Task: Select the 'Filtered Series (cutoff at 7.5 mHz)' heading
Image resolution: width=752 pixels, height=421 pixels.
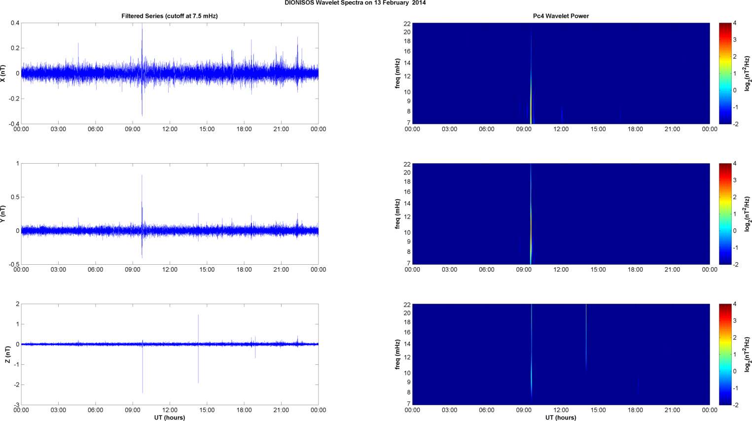Action: 170,16
